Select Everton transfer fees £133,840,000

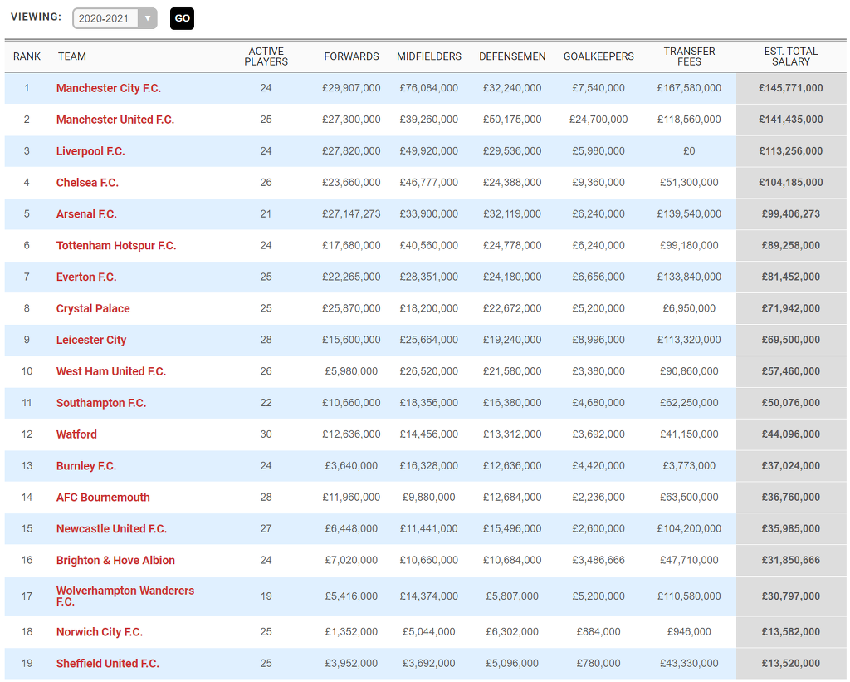click(689, 277)
